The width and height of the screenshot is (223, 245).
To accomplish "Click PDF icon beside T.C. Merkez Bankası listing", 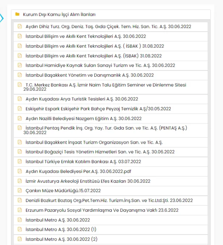I will coord(20,85).
